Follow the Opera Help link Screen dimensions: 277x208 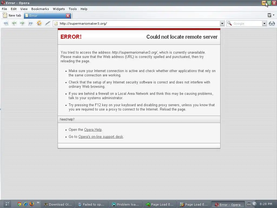click(x=93, y=130)
